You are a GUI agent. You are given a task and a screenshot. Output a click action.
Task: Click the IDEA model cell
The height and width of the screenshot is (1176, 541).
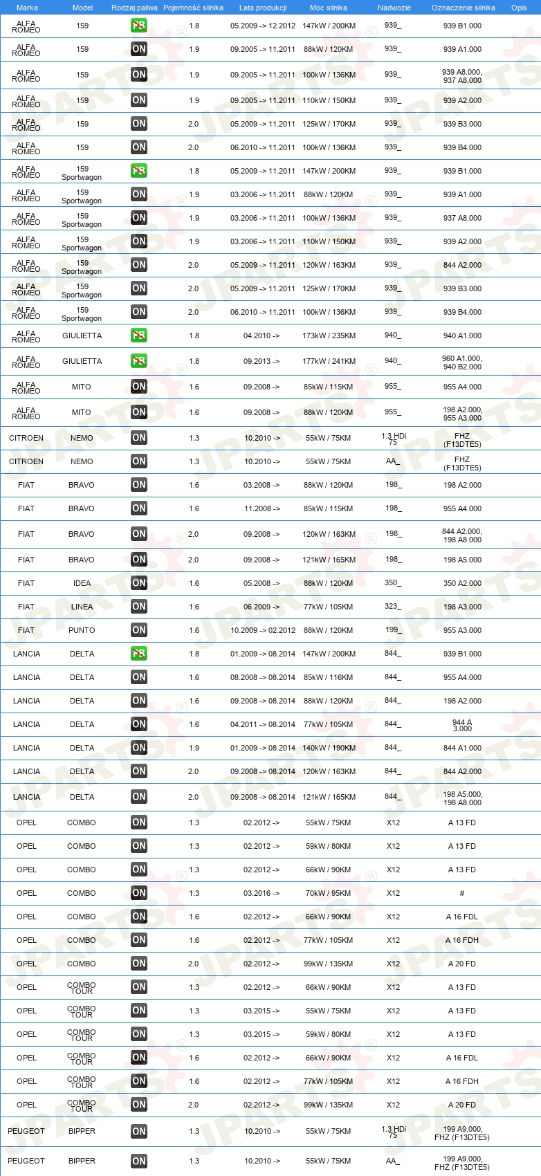coord(82,583)
